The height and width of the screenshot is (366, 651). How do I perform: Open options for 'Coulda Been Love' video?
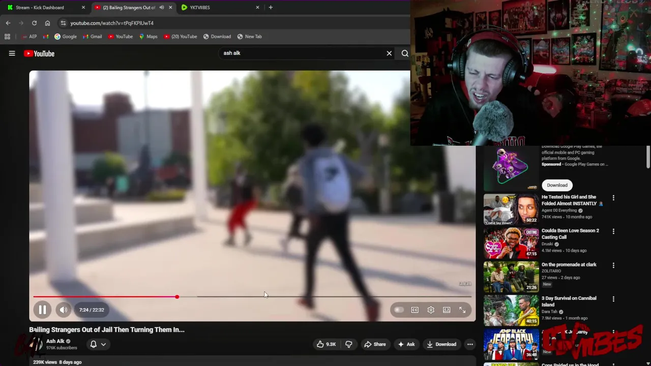(x=613, y=231)
